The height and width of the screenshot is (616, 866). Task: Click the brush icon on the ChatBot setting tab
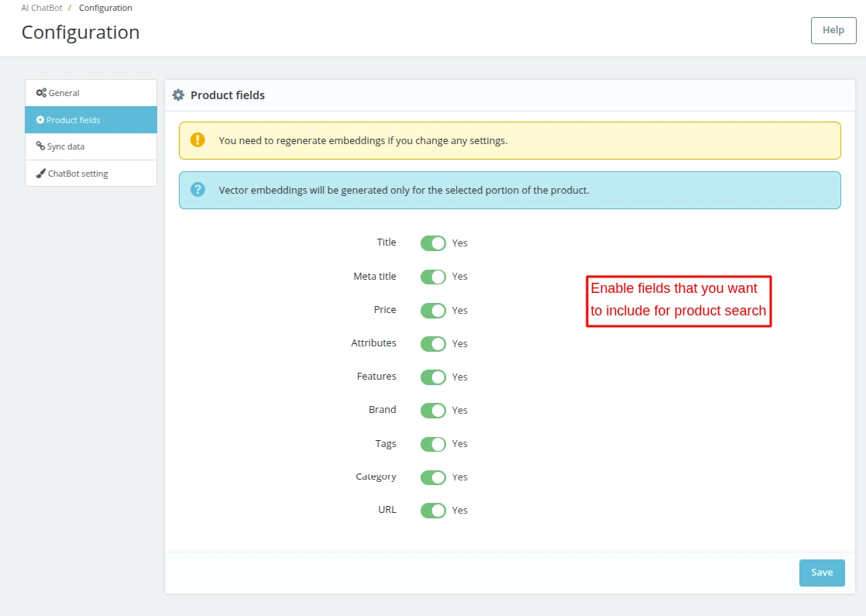[40, 173]
